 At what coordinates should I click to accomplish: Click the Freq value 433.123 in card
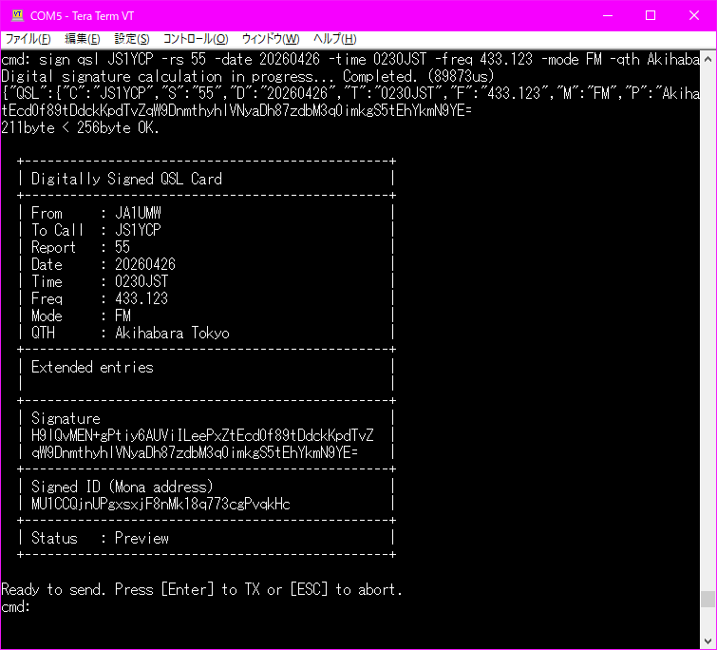(x=142, y=298)
